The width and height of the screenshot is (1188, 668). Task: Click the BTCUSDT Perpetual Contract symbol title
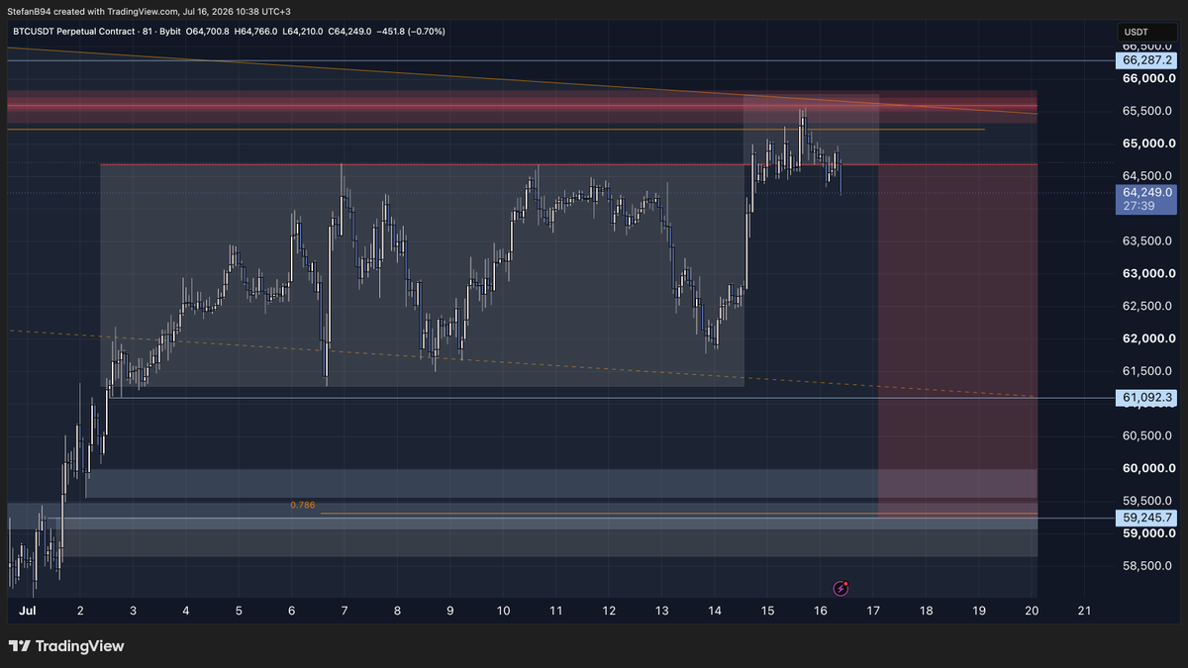[76, 32]
